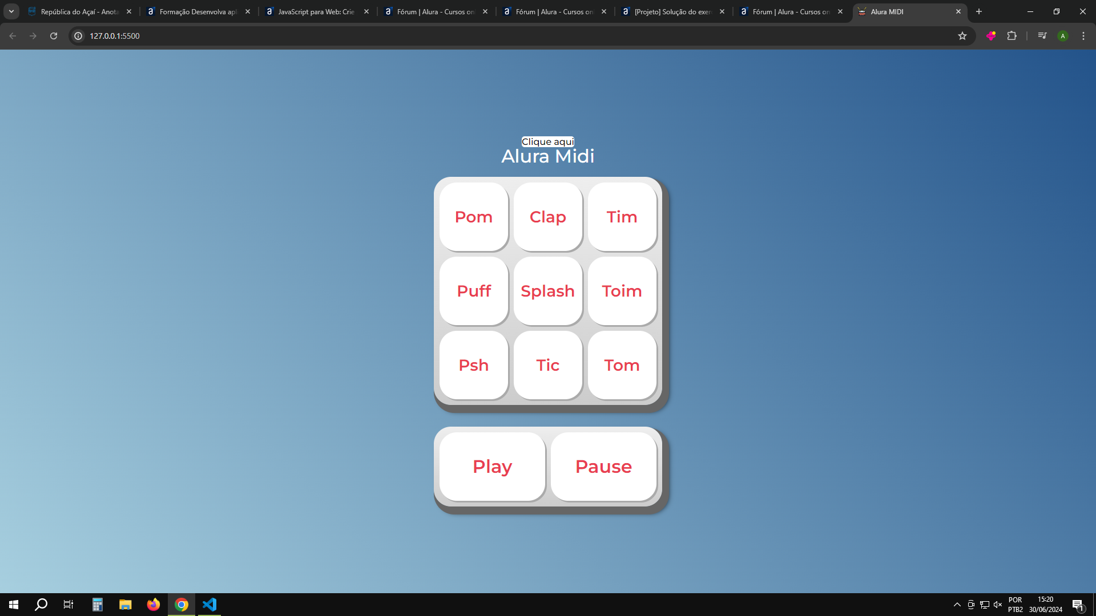This screenshot has height=616, width=1096.
Task: Bookmark this page with star icon
Action: (x=962, y=36)
